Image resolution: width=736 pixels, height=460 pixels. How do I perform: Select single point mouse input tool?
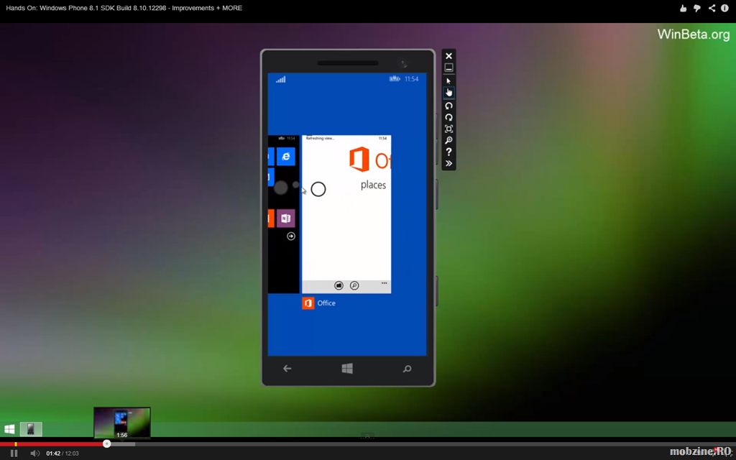pyautogui.click(x=448, y=80)
